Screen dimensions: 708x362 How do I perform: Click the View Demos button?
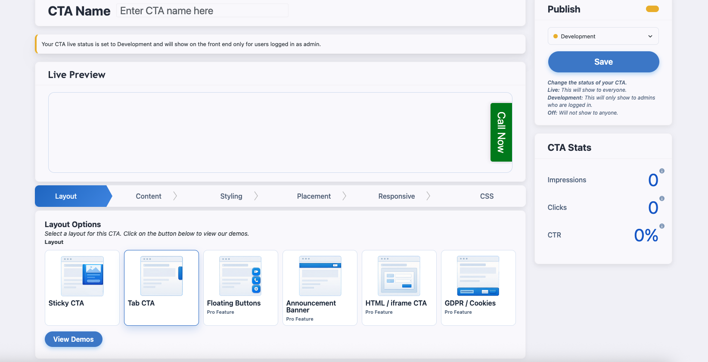tap(74, 339)
